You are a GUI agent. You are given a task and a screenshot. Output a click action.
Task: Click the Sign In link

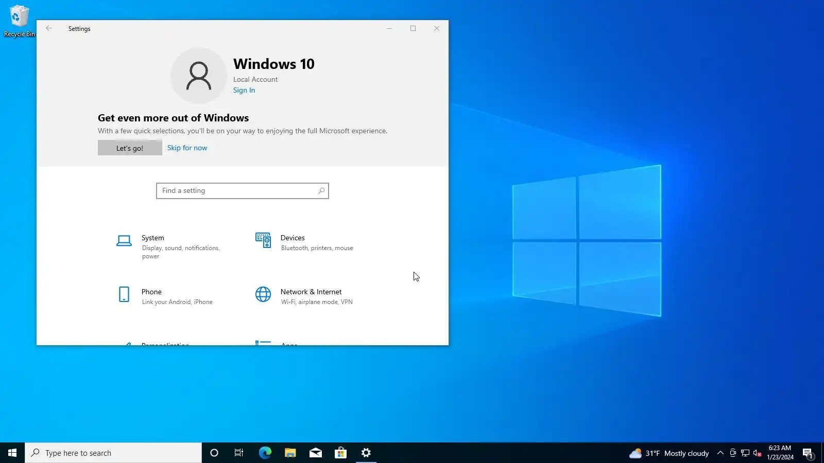click(x=244, y=90)
